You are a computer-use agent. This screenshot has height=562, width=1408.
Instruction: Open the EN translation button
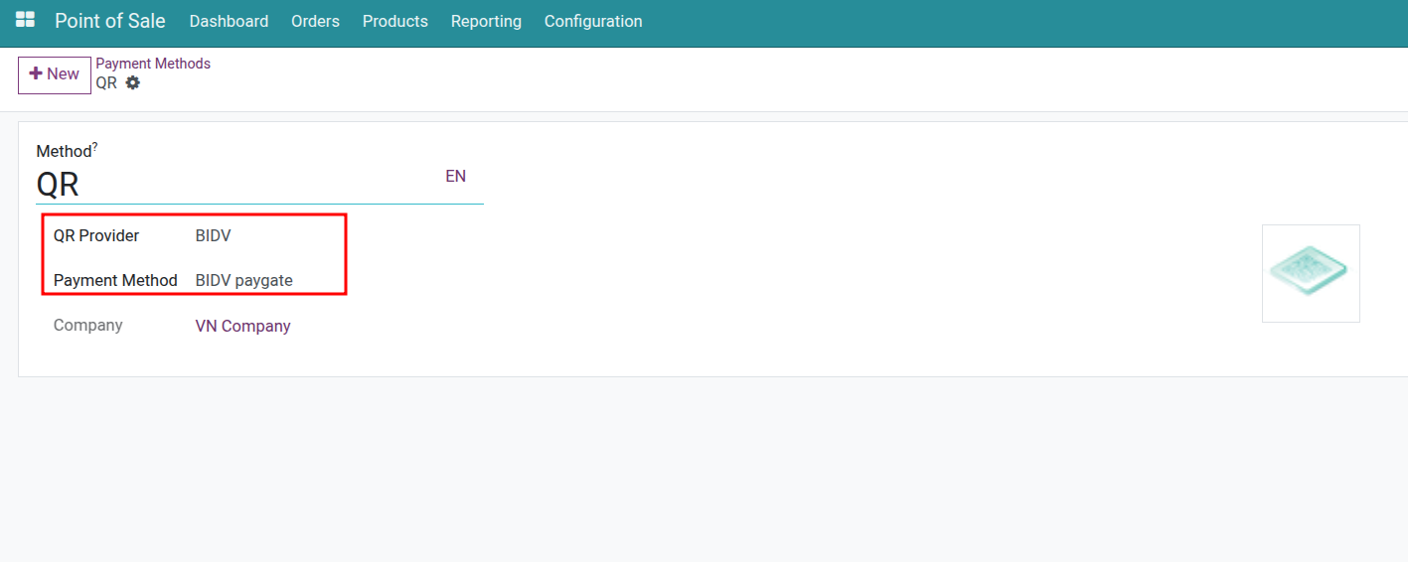click(x=455, y=177)
